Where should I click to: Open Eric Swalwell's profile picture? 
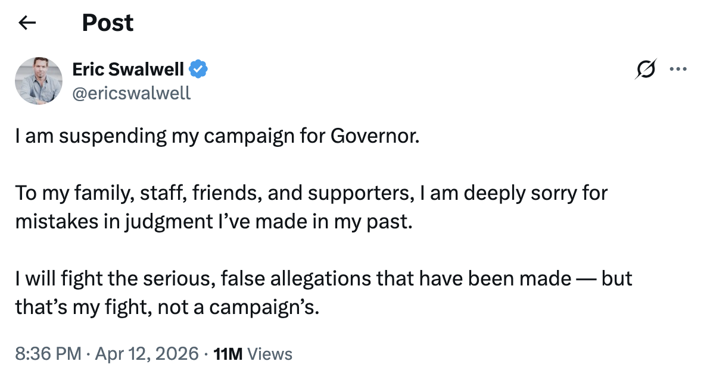[39, 81]
